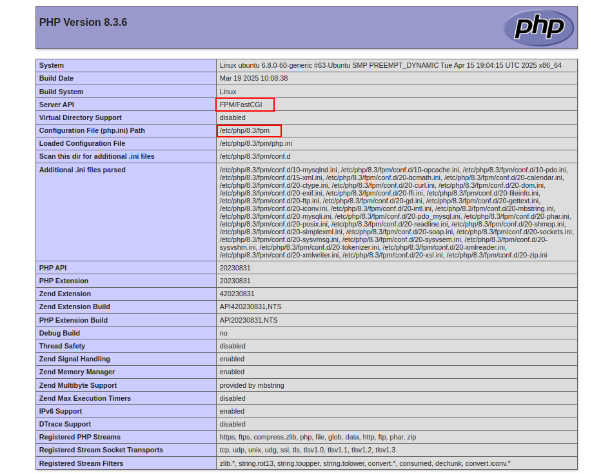The image size is (592, 473).
Task: Select the Registered PHP Streams list value
Action: click(x=317, y=437)
